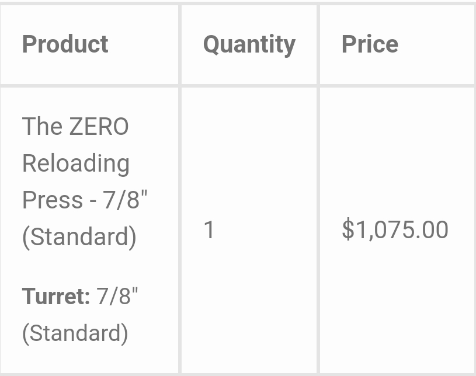Select the quantity value 1
The height and width of the screenshot is (376, 476).
[209, 230]
